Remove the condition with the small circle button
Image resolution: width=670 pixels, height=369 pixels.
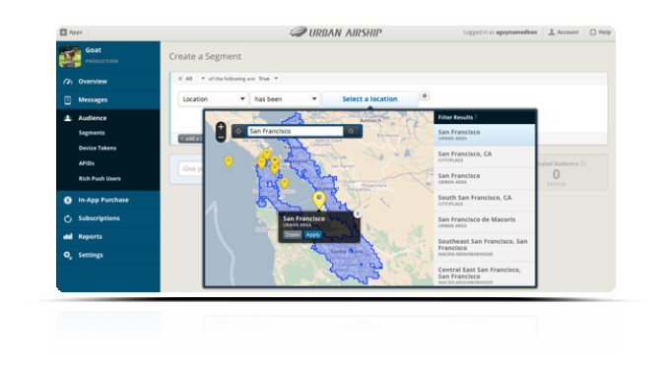click(x=425, y=96)
